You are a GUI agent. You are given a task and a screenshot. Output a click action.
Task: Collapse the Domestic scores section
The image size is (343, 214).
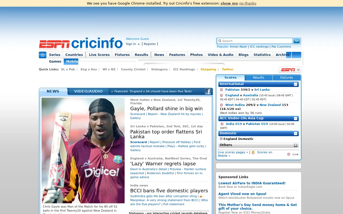(296, 133)
